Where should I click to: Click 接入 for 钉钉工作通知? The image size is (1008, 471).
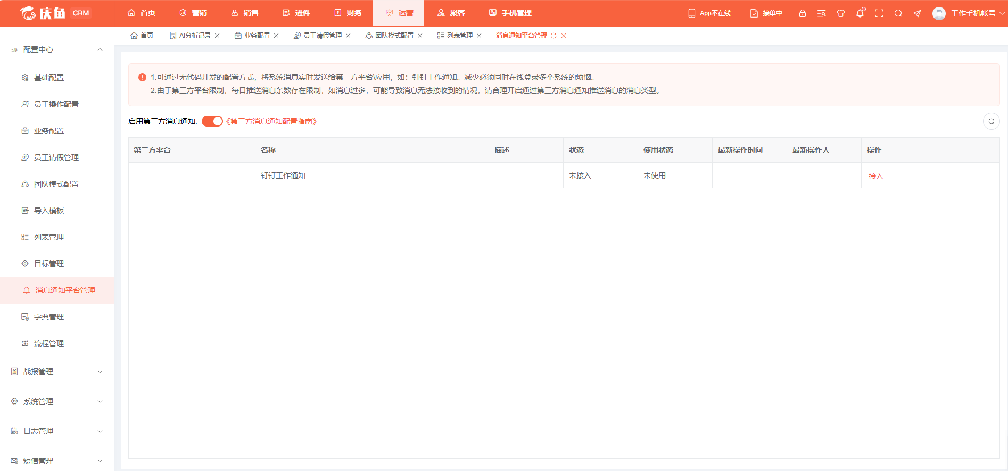875,176
